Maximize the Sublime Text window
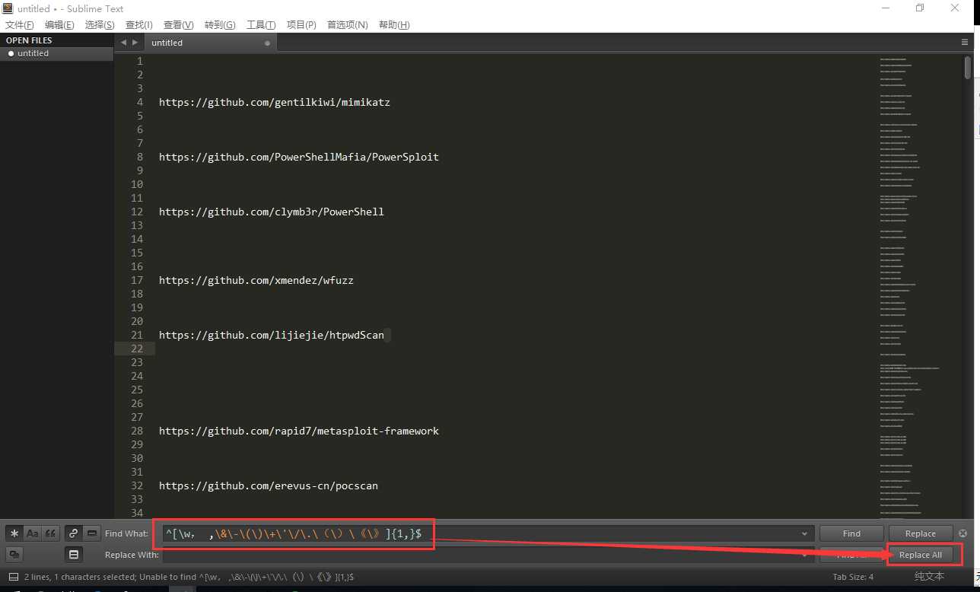This screenshot has width=980, height=592. pos(920,8)
